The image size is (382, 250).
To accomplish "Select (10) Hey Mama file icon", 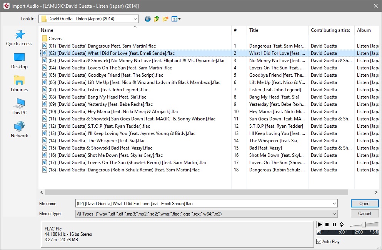I will click(x=45, y=111).
